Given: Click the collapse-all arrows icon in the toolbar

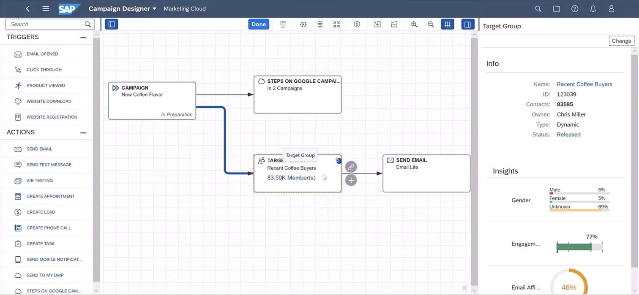Looking at the screenshot, I should point(336,24).
